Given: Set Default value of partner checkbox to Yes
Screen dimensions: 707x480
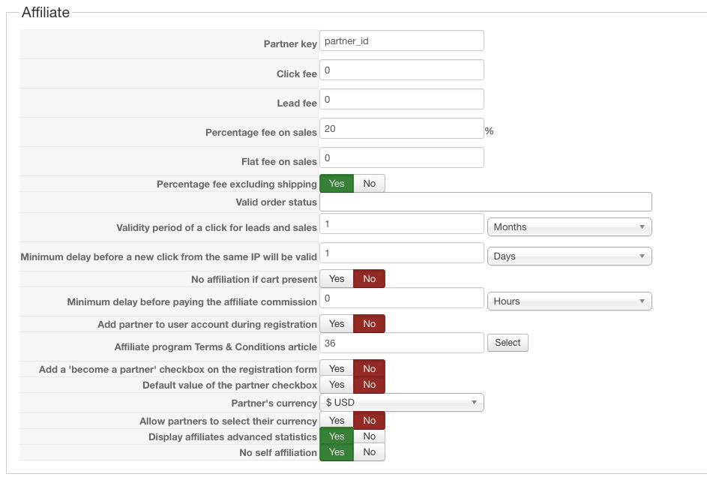Looking at the screenshot, I should point(337,385).
